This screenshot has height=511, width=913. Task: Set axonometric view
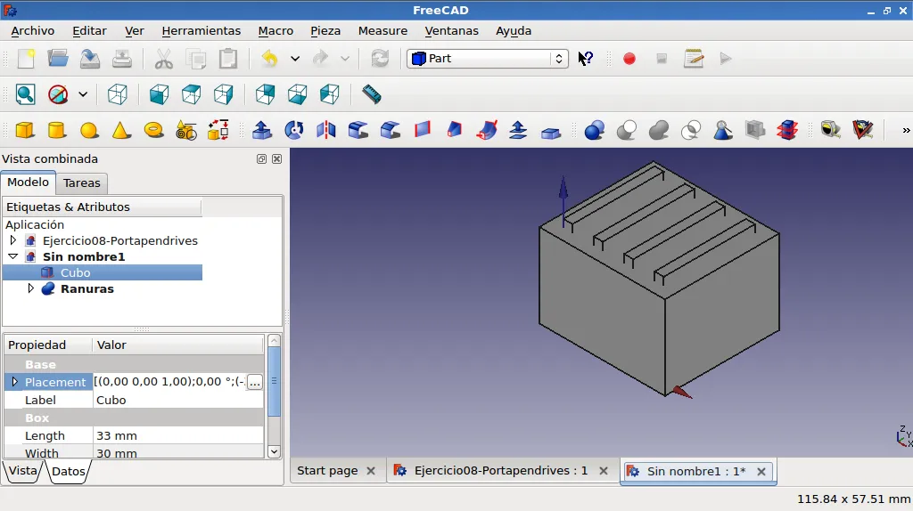click(118, 94)
